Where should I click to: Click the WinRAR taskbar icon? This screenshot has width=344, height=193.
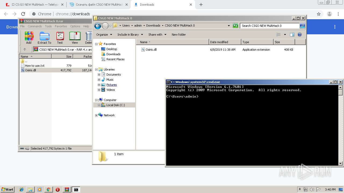67,190
